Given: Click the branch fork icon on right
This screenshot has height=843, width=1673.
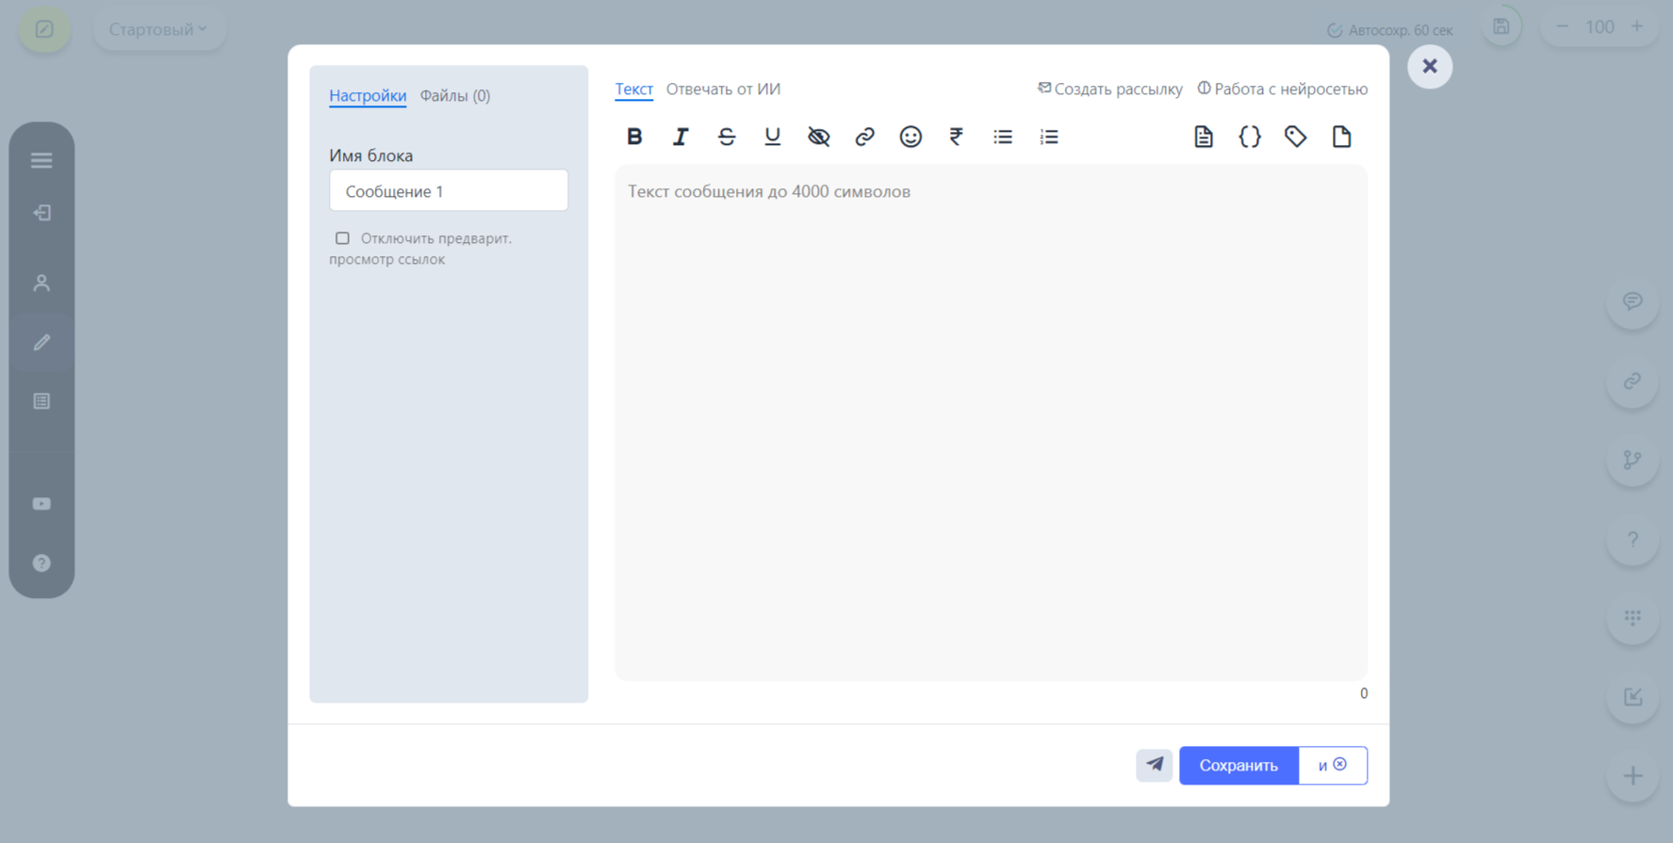Looking at the screenshot, I should pos(1632,460).
